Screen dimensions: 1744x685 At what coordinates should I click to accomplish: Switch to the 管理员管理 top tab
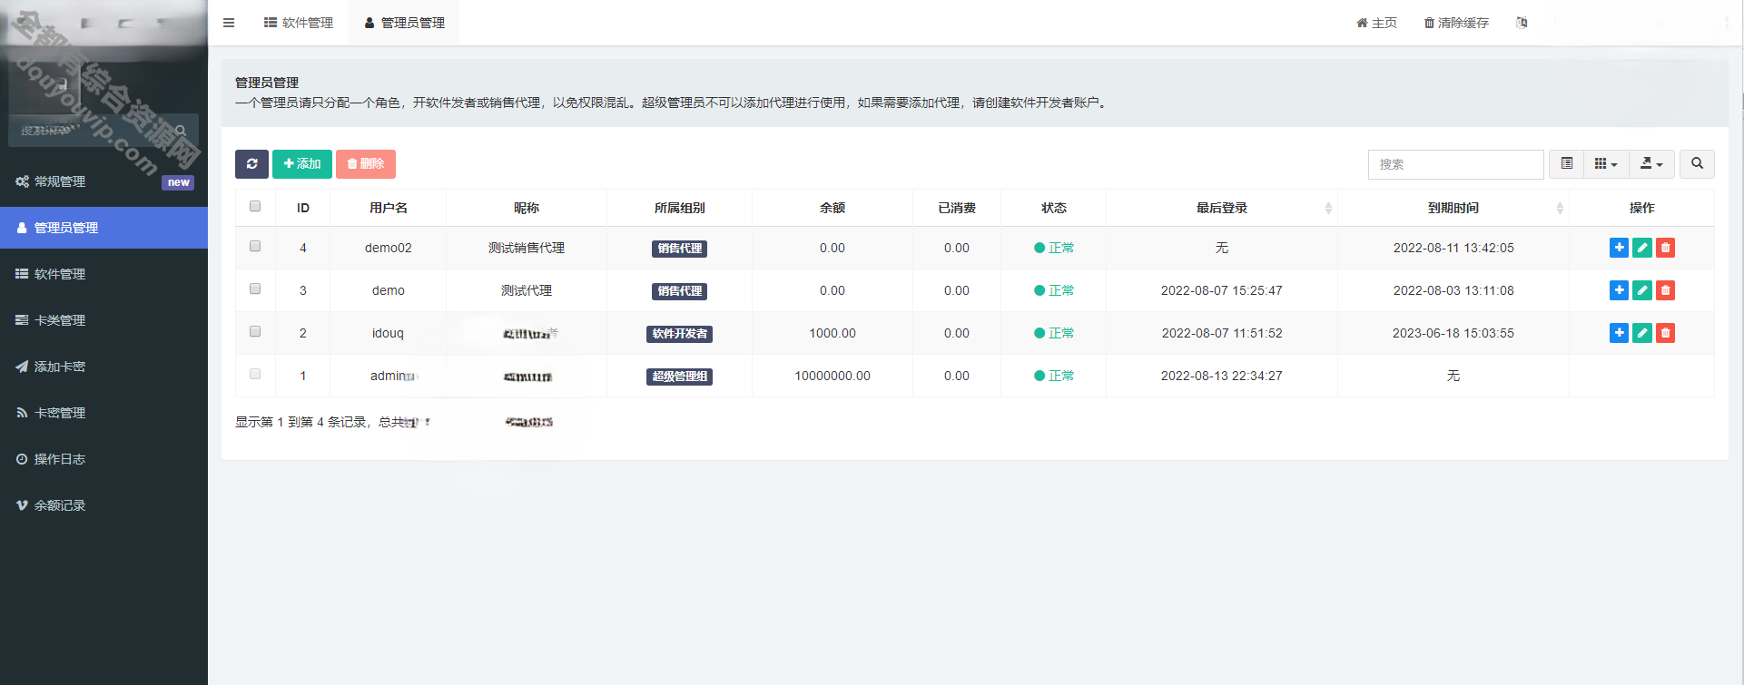(404, 23)
